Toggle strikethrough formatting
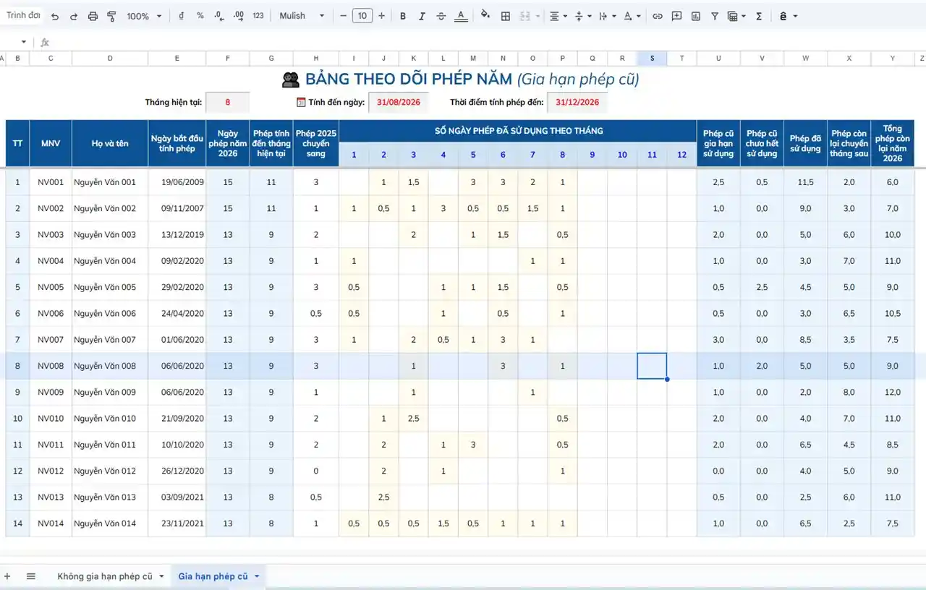 [x=441, y=16]
